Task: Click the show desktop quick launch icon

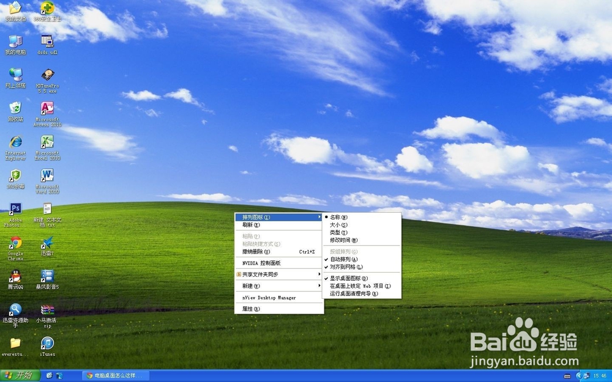Action: pos(59,376)
